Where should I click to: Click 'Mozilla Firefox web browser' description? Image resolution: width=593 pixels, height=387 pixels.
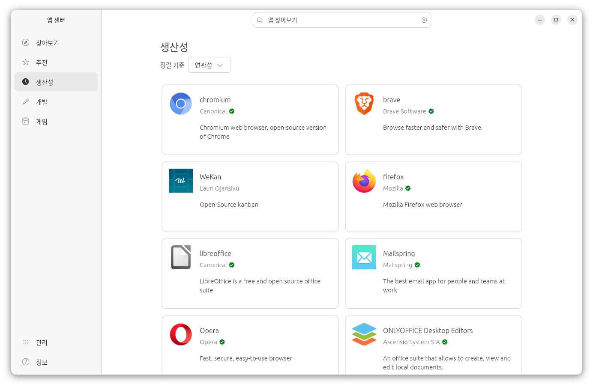(x=422, y=205)
